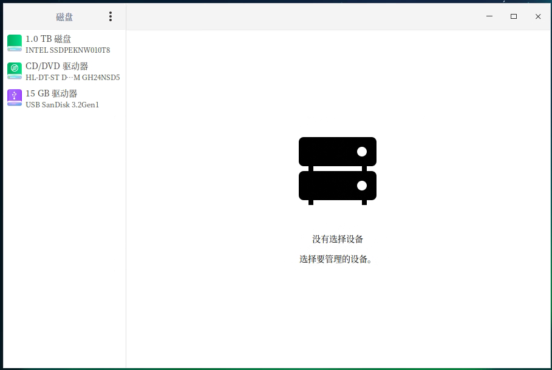552x370 pixels.
Task: Click the USB SanDisk 3.2Gen1 model text
Action: click(x=62, y=105)
